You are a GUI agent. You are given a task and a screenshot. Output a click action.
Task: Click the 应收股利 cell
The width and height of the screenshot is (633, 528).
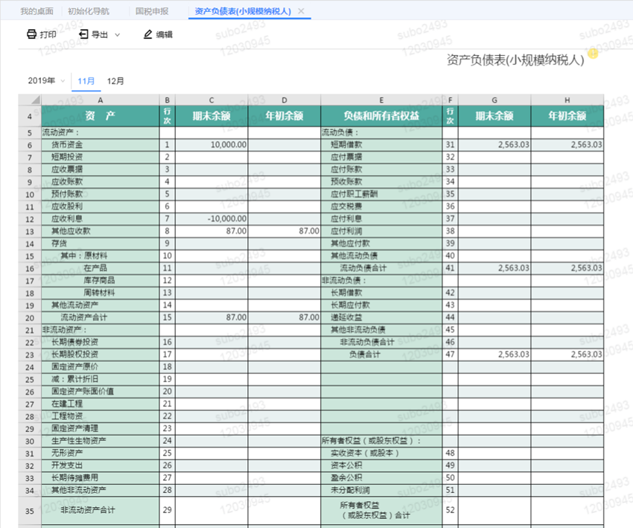click(x=100, y=207)
